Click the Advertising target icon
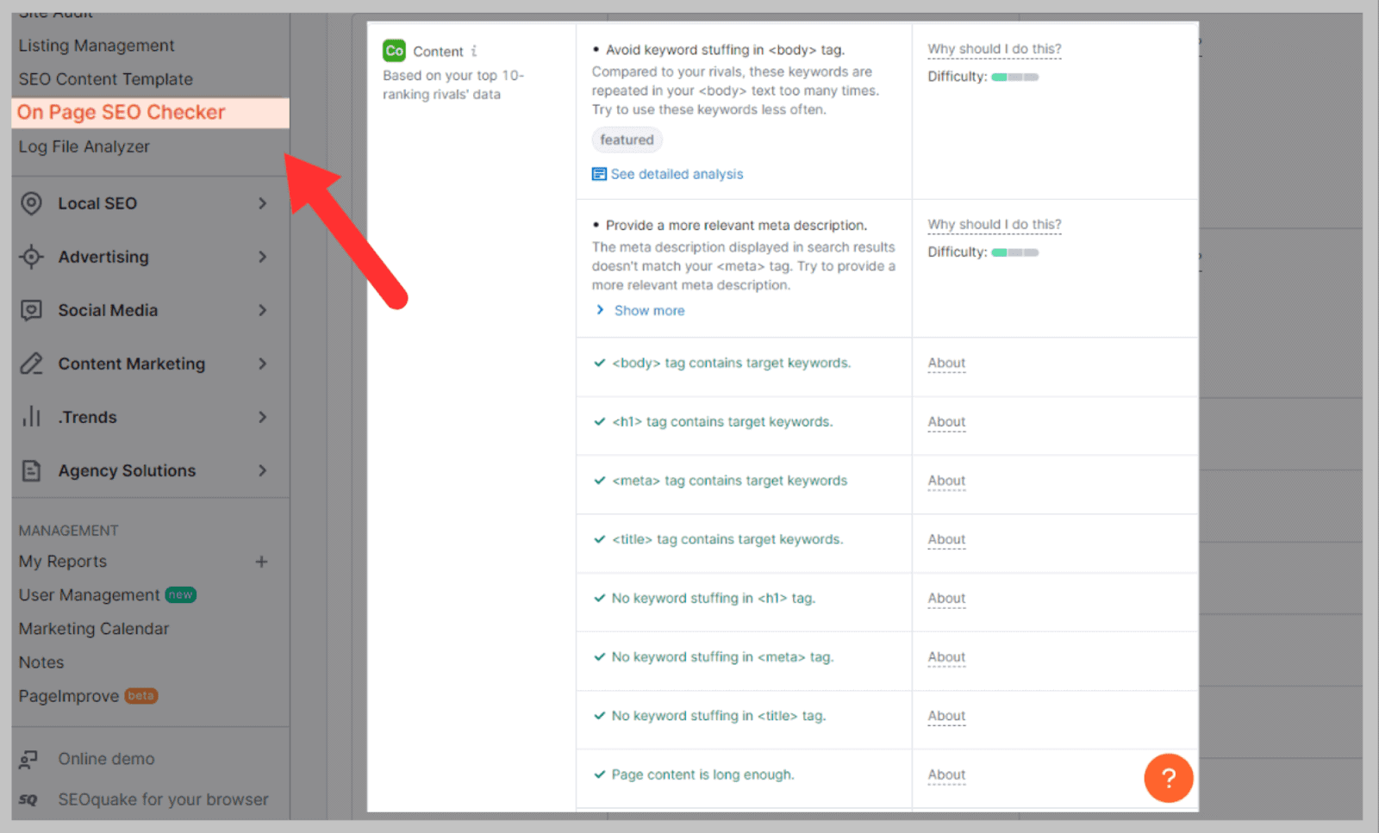Image resolution: width=1379 pixels, height=833 pixels. 31,257
